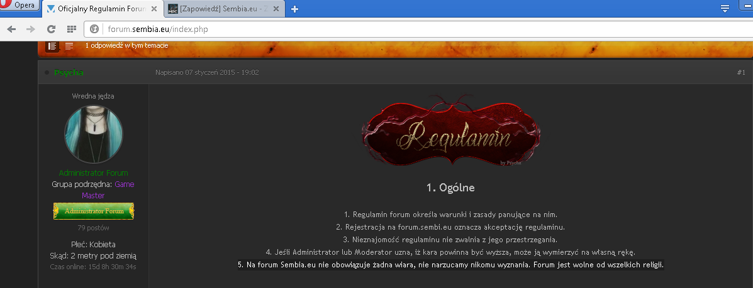Click rule 3 'Nieznajomość regulaminu nie zwalnia'

[450, 240]
